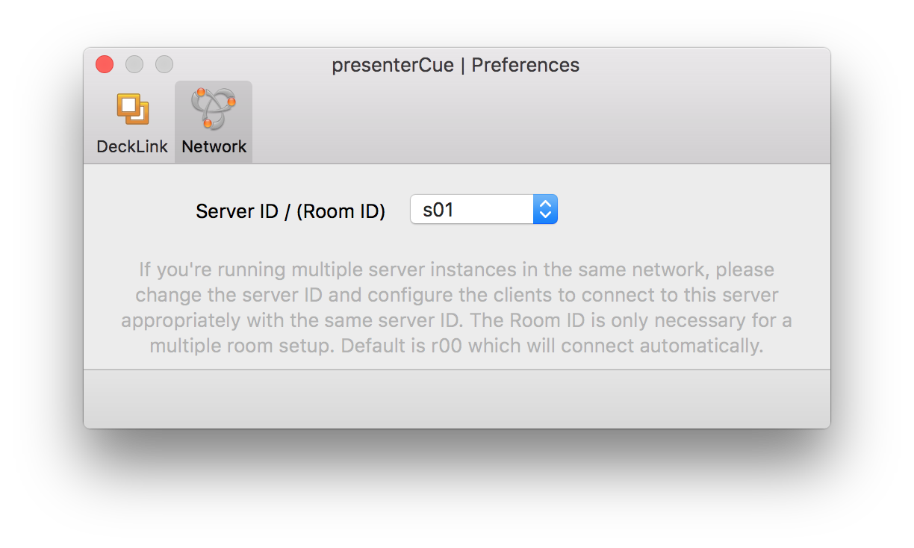Switch to the DeckLink tab label
This screenshot has width=914, height=548.
(132, 146)
